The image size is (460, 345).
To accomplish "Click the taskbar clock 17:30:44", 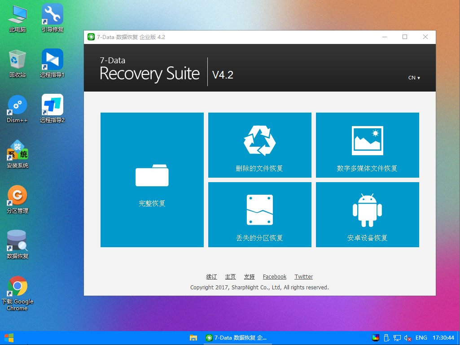I will click(x=443, y=338).
